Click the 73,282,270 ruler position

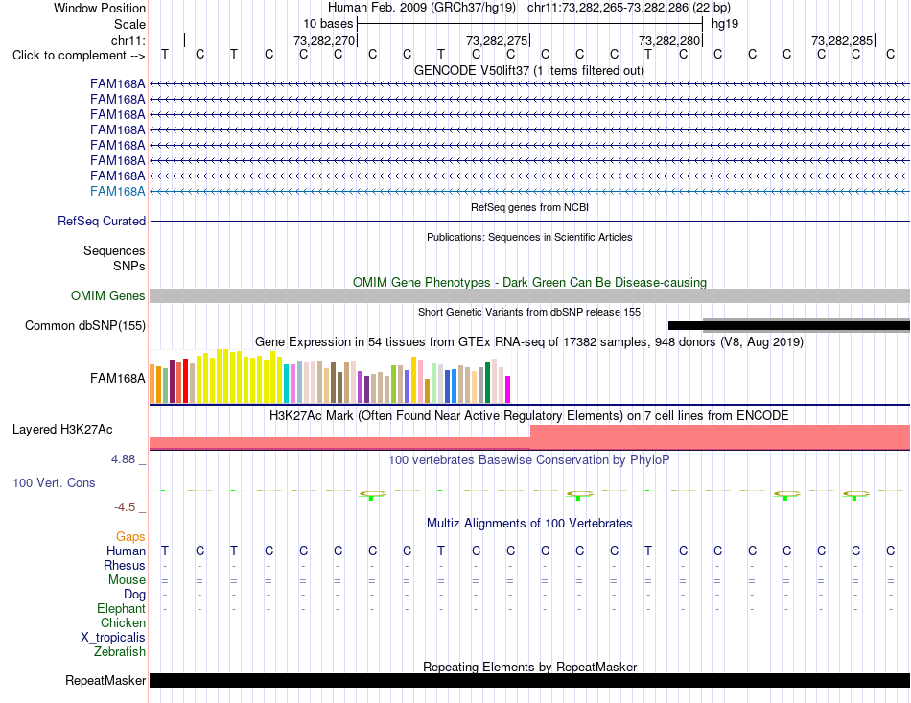click(x=323, y=40)
